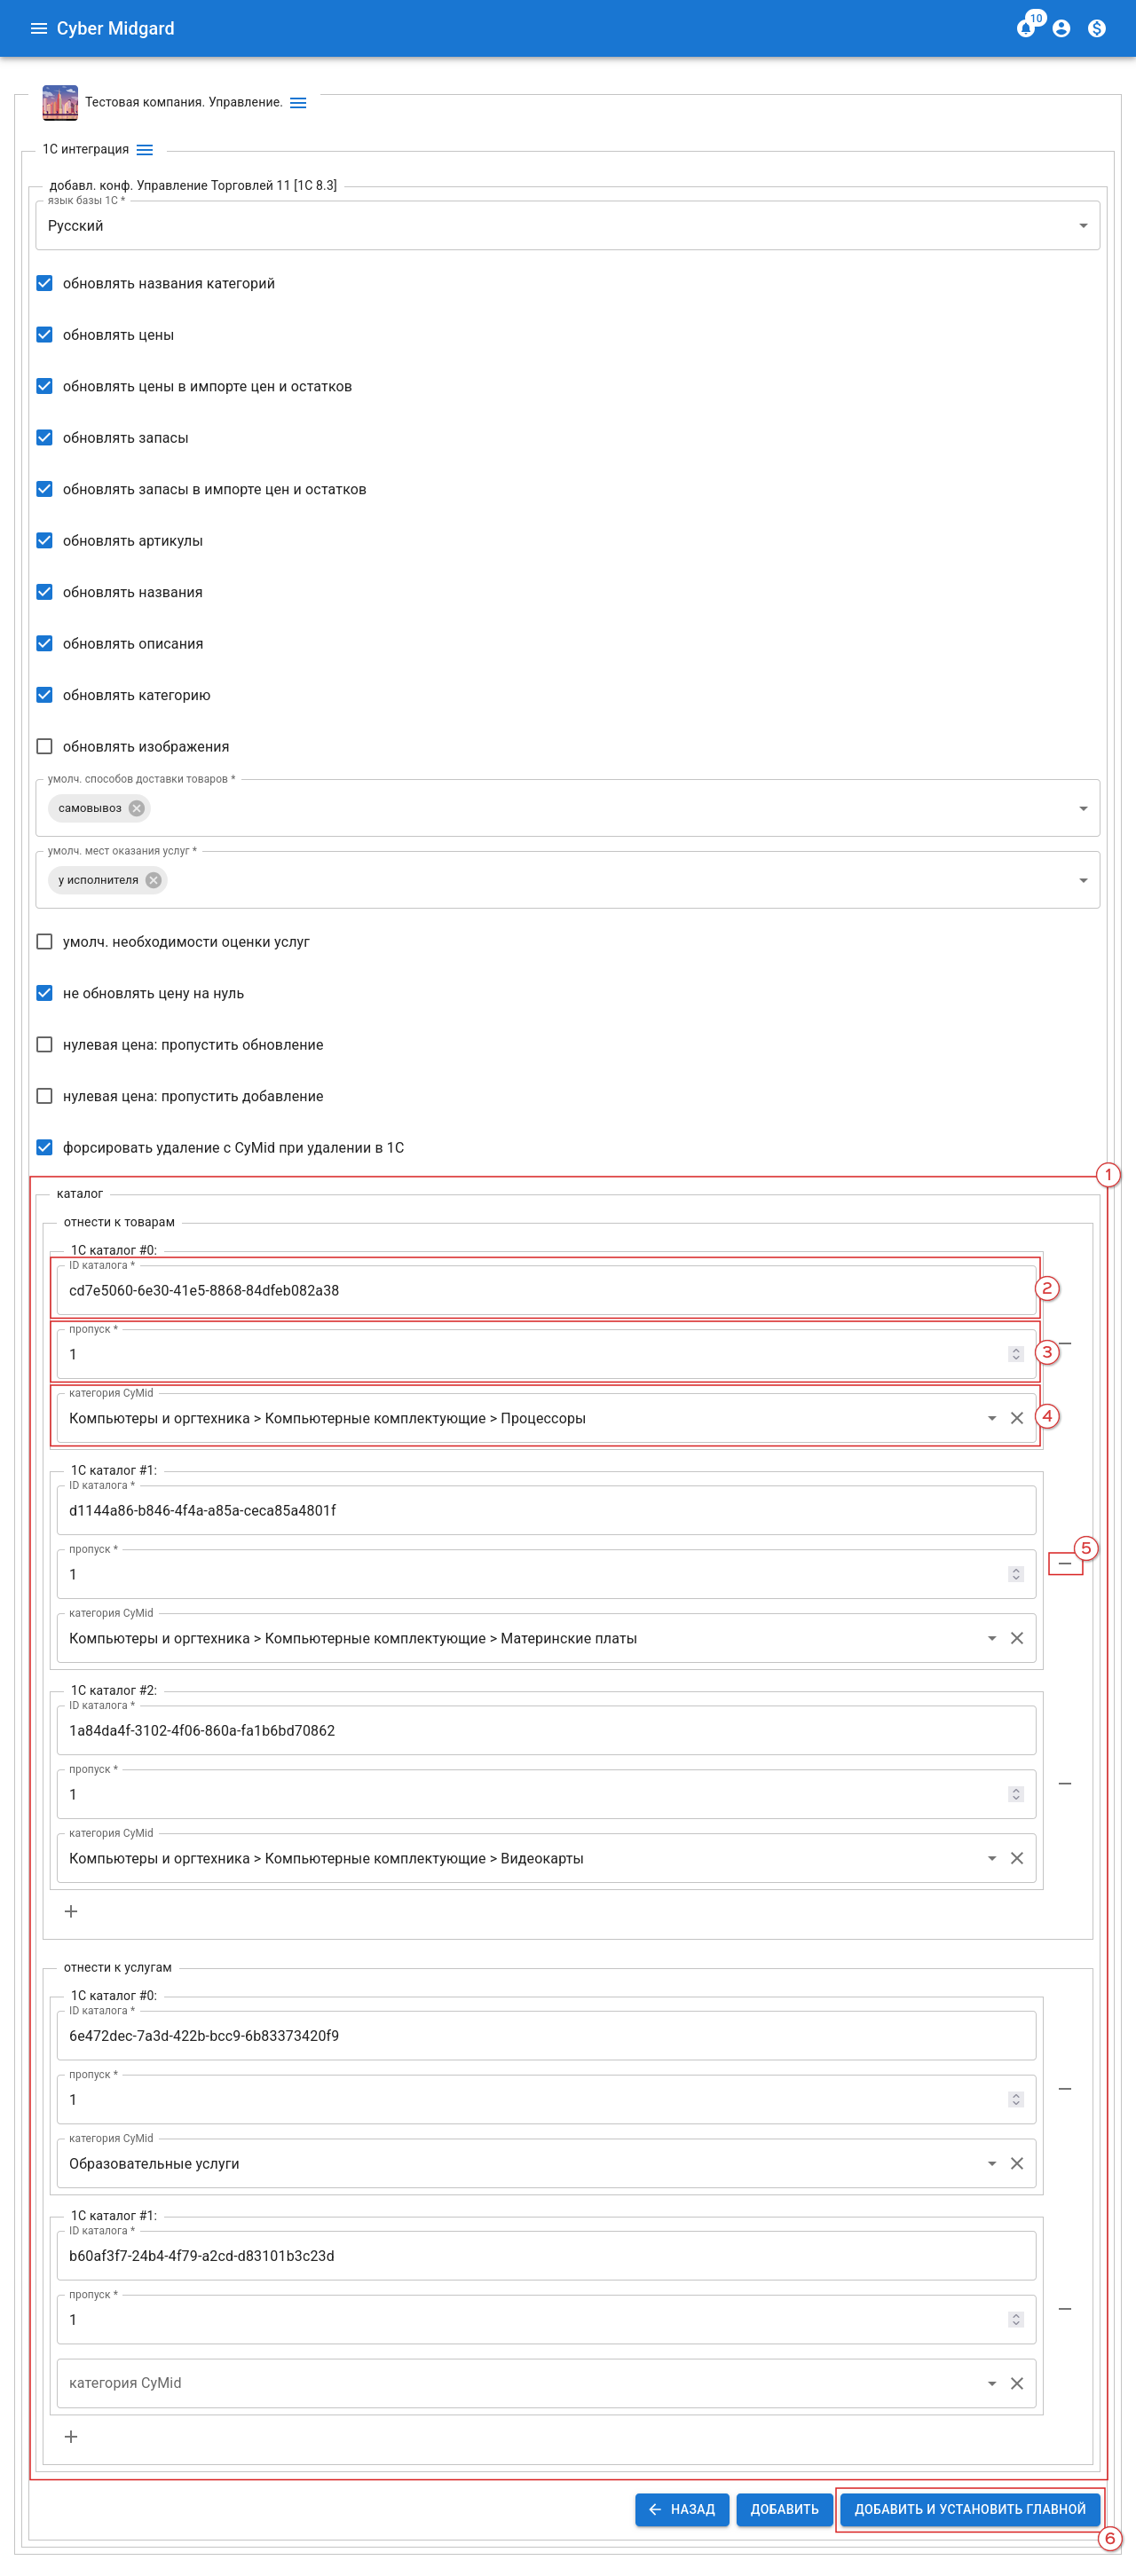Open the main hamburger navigation menu

coord(39,28)
